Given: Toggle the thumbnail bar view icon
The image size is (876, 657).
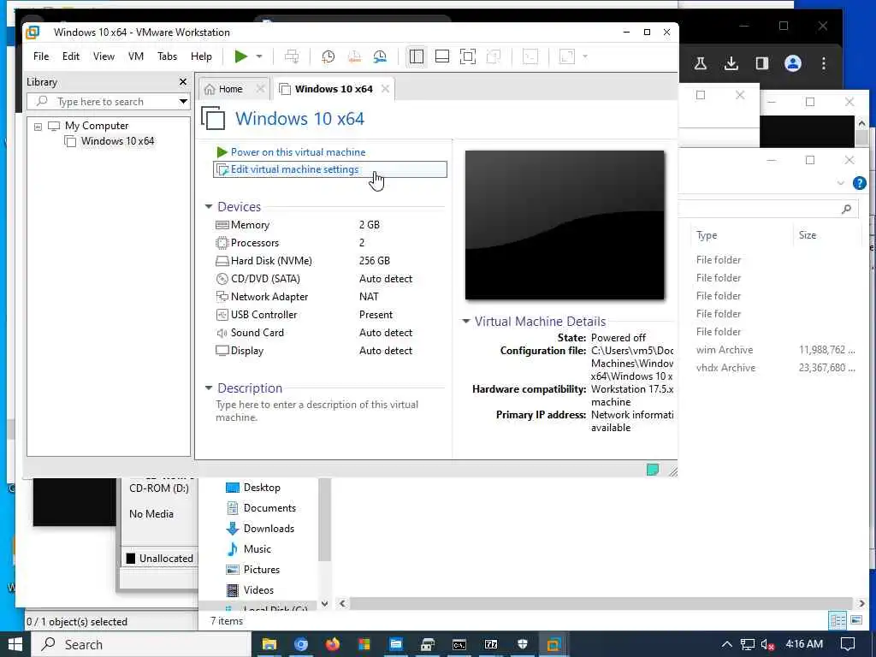Looking at the screenshot, I should tap(442, 56).
